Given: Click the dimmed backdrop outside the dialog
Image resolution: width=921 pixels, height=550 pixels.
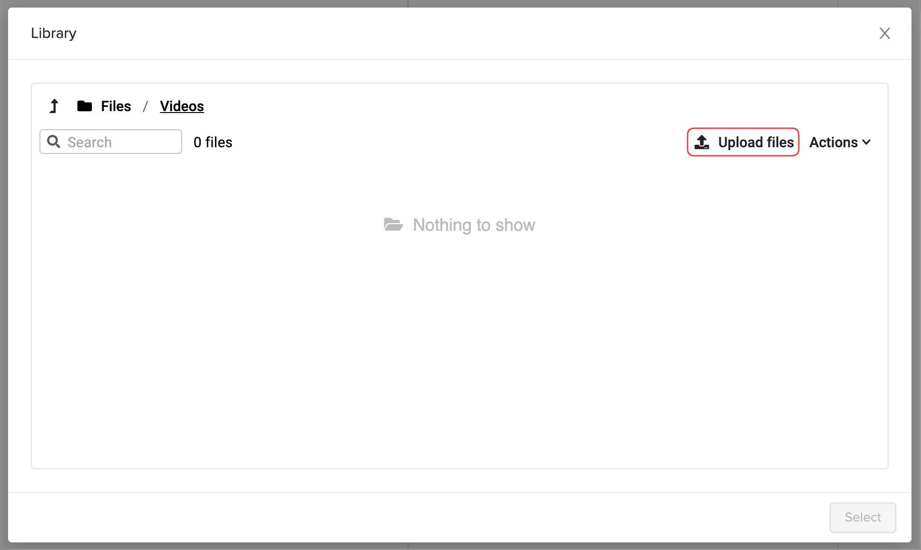Looking at the screenshot, I should pos(3,285).
